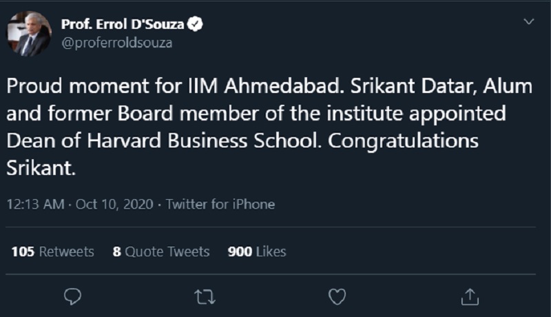551x317 pixels.
Task: View the 105 Retweets list
Action: (52, 252)
